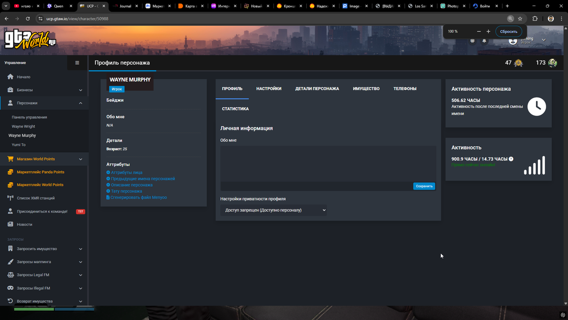This screenshot has height=320, width=568.
Task: Decrease zoom with the minus button
Action: point(479,32)
